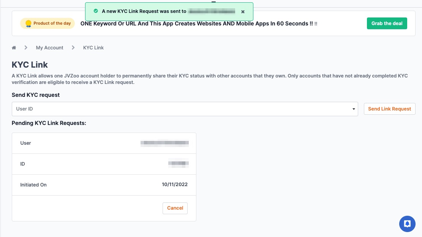Open the notification bell chat widget
Screen dimensions: 422x237
click(407, 224)
